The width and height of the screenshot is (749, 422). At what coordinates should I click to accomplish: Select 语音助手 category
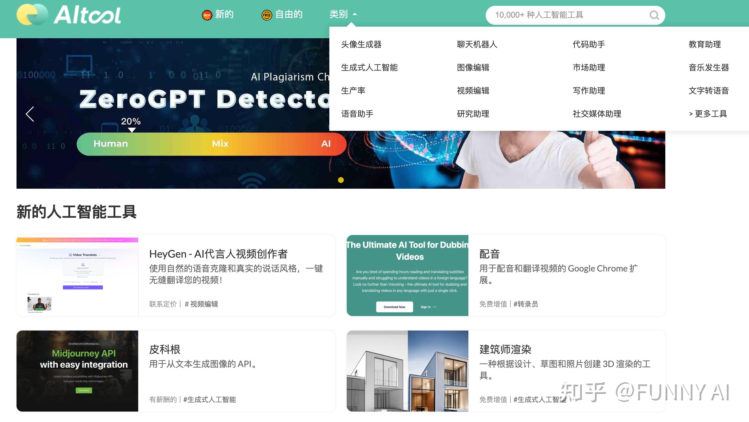(x=357, y=114)
